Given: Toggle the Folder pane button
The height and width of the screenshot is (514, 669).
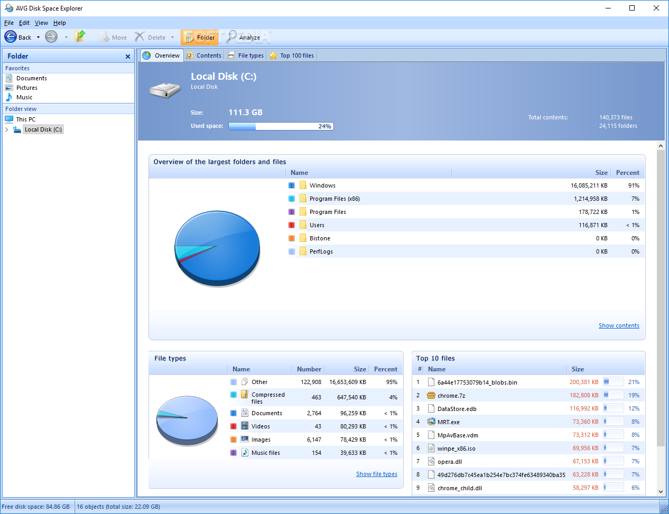Looking at the screenshot, I should click(199, 37).
